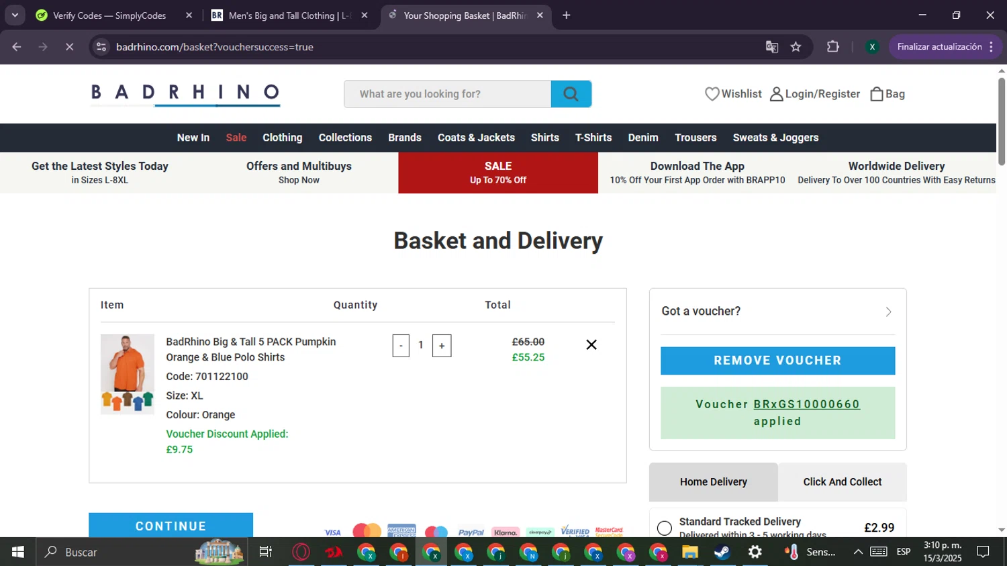Screen dimensions: 1007x566
Task: Open BadRhino 5 PACK Polo Shirts link
Action: tap(251, 349)
